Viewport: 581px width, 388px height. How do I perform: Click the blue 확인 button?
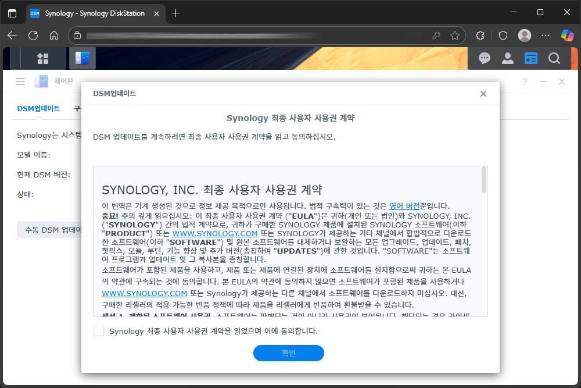point(289,353)
